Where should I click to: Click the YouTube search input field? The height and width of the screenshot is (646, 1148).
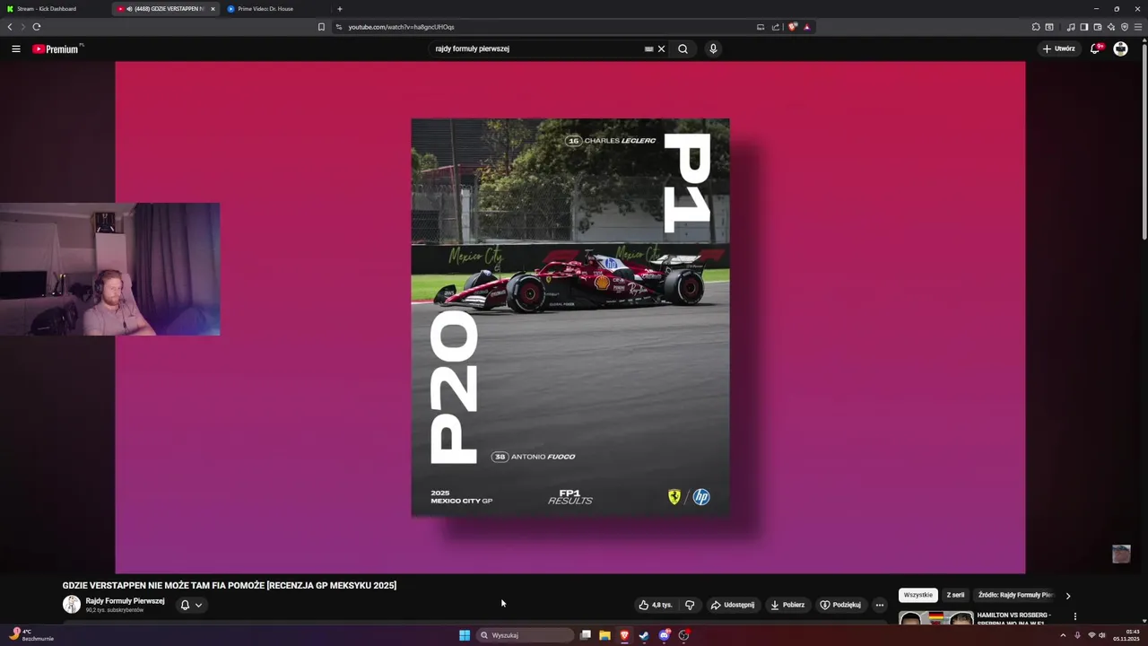(536, 48)
